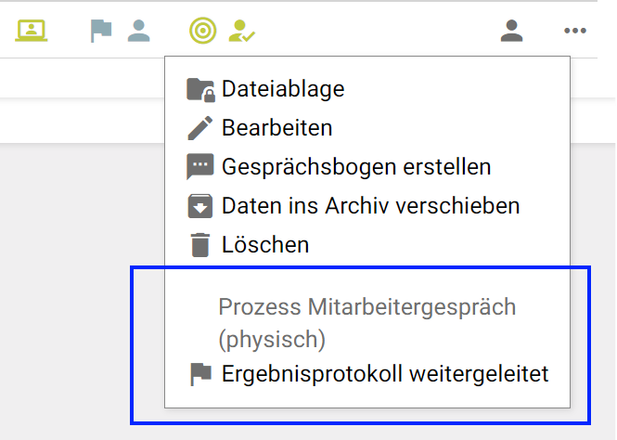Viewport: 617px width, 440px height.
Task: Click the dark person icon at top right
Action: click(511, 31)
